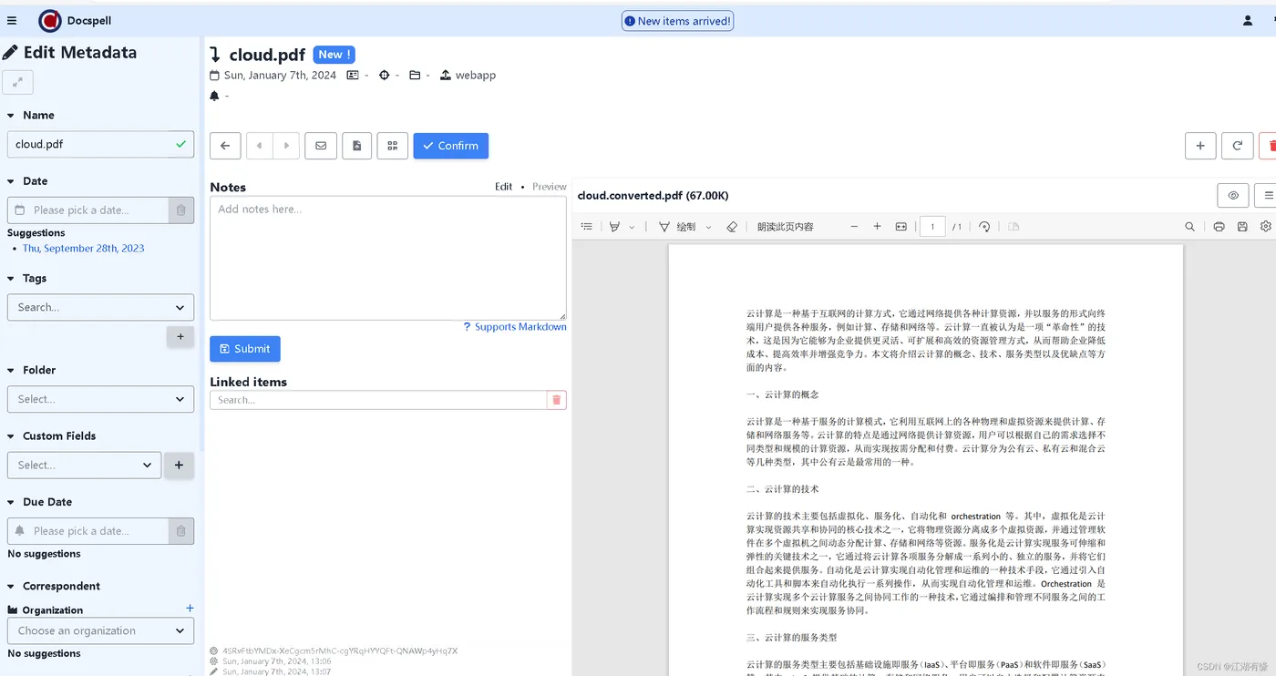Fit PDF page to width
This screenshot has width=1276, height=676.
click(x=901, y=227)
